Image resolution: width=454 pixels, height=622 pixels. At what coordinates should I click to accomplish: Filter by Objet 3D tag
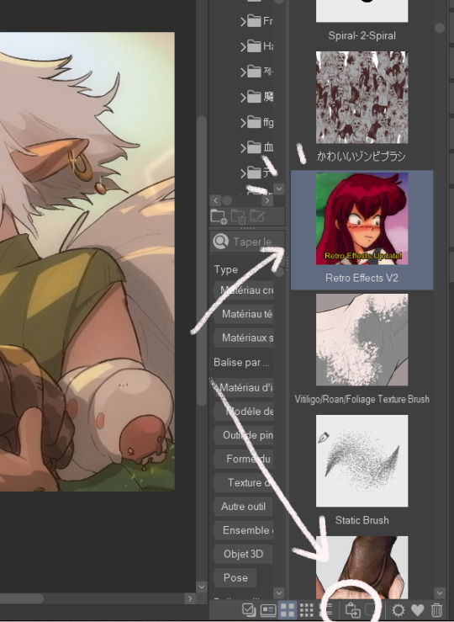pyautogui.click(x=243, y=554)
